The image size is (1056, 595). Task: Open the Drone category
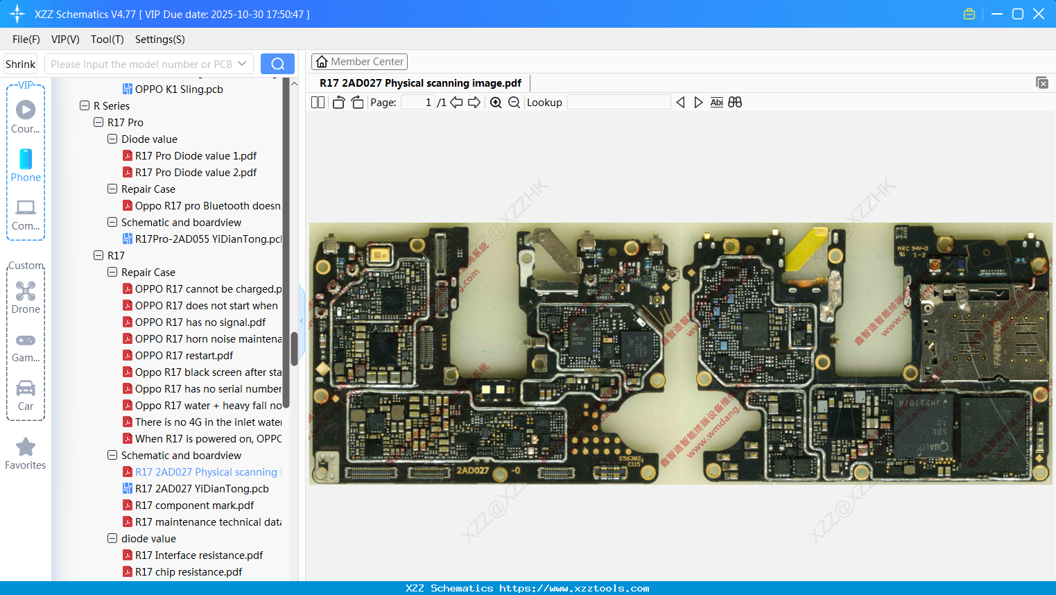[26, 297]
